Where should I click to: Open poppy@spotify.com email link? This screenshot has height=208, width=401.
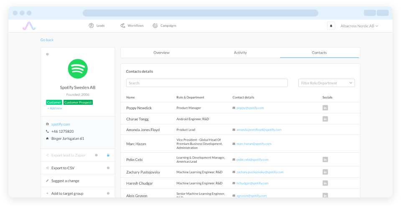250,108
